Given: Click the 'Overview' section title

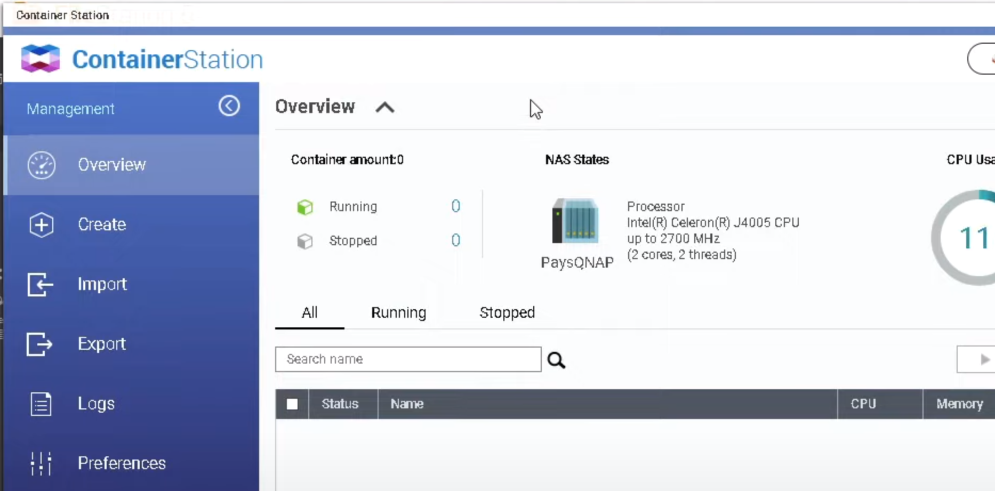Looking at the screenshot, I should 315,107.
